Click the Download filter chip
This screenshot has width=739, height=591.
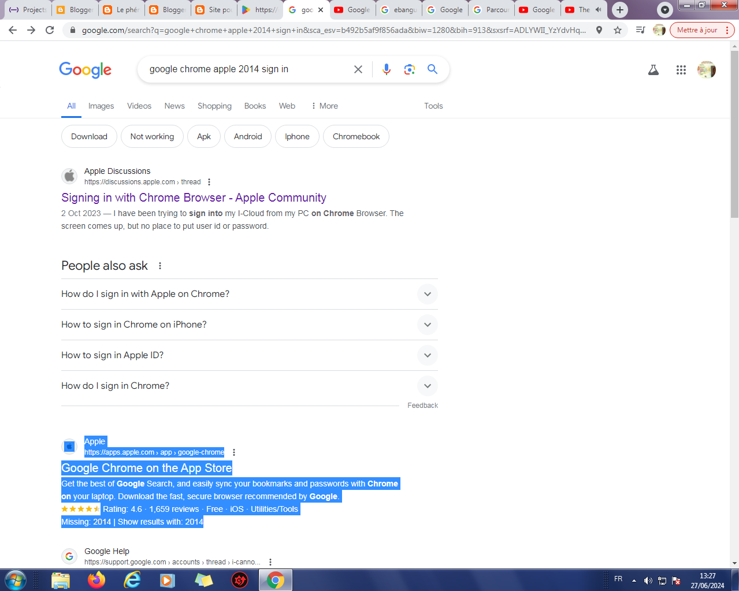(89, 136)
